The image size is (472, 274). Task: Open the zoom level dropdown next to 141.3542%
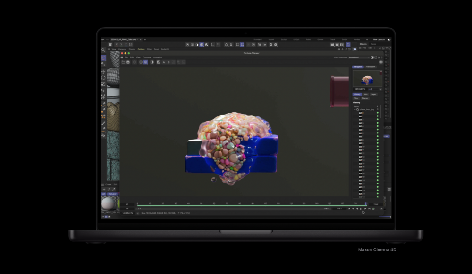[x=380, y=89]
